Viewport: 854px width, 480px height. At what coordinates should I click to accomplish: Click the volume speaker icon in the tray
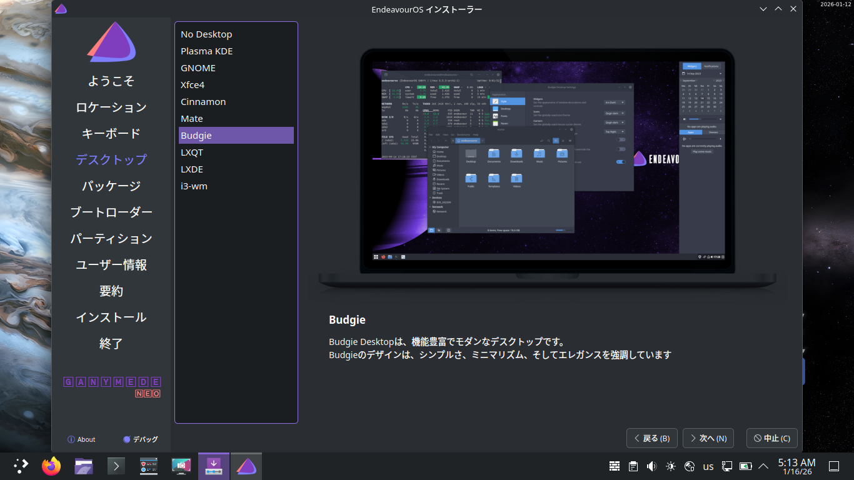(651, 466)
